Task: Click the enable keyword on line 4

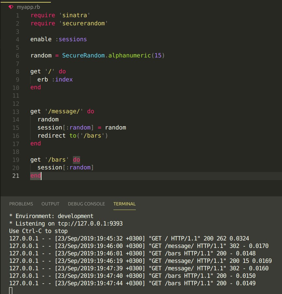Action: (x=41, y=39)
